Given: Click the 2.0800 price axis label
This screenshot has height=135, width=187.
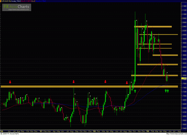Looking at the screenshot, I should 184,18.
